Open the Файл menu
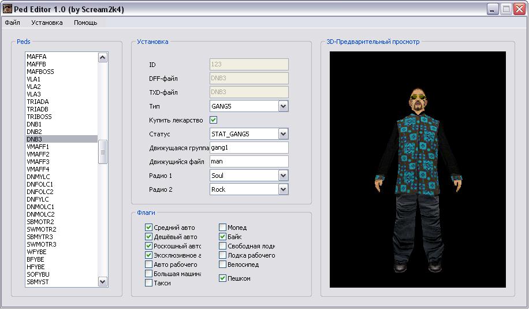 tap(12, 23)
